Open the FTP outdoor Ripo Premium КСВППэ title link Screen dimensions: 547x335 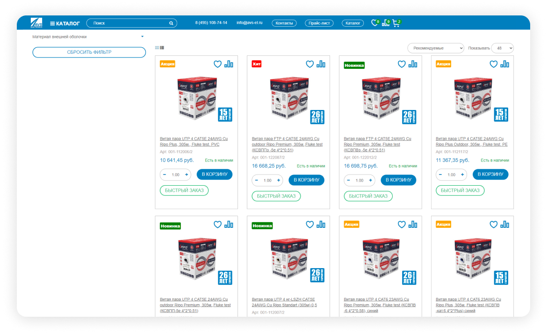[x=287, y=145]
